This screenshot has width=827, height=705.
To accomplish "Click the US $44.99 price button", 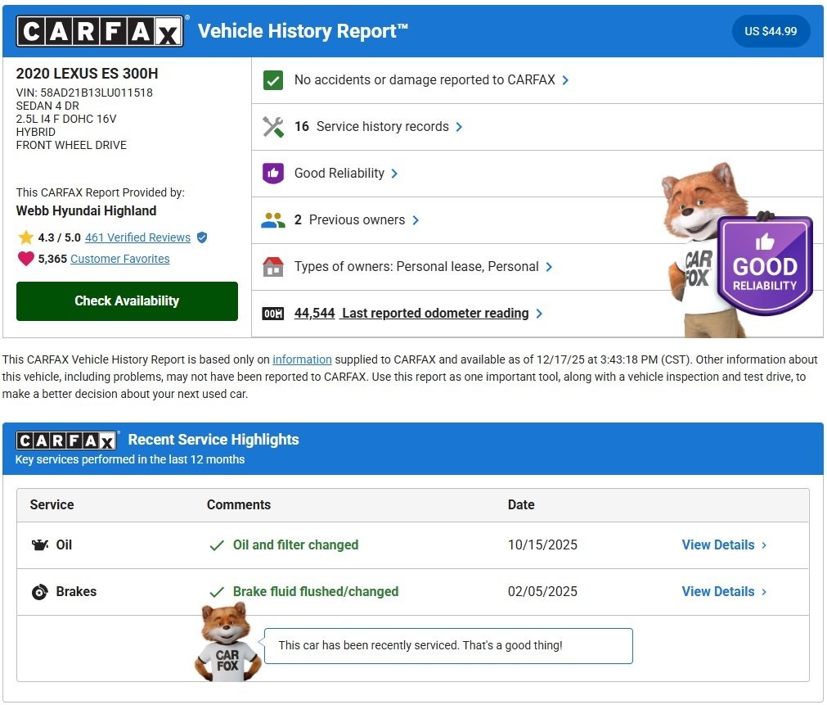I will tap(771, 32).
